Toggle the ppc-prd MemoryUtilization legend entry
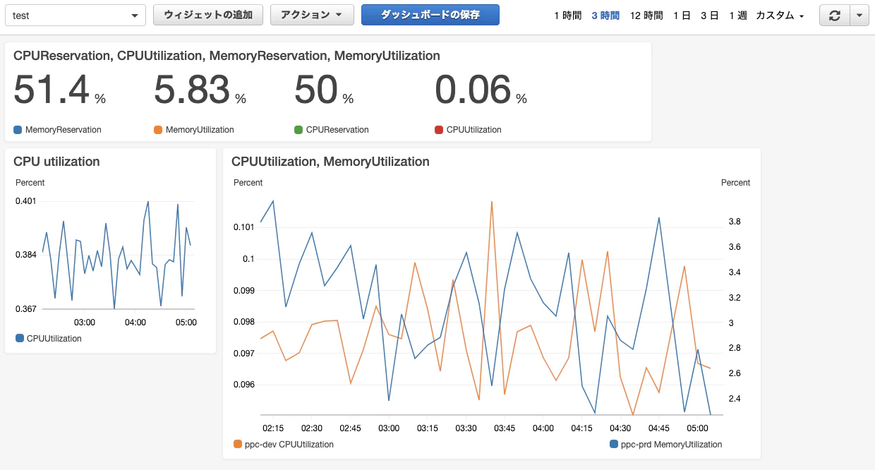This screenshot has height=470, width=875. [666, 445]
